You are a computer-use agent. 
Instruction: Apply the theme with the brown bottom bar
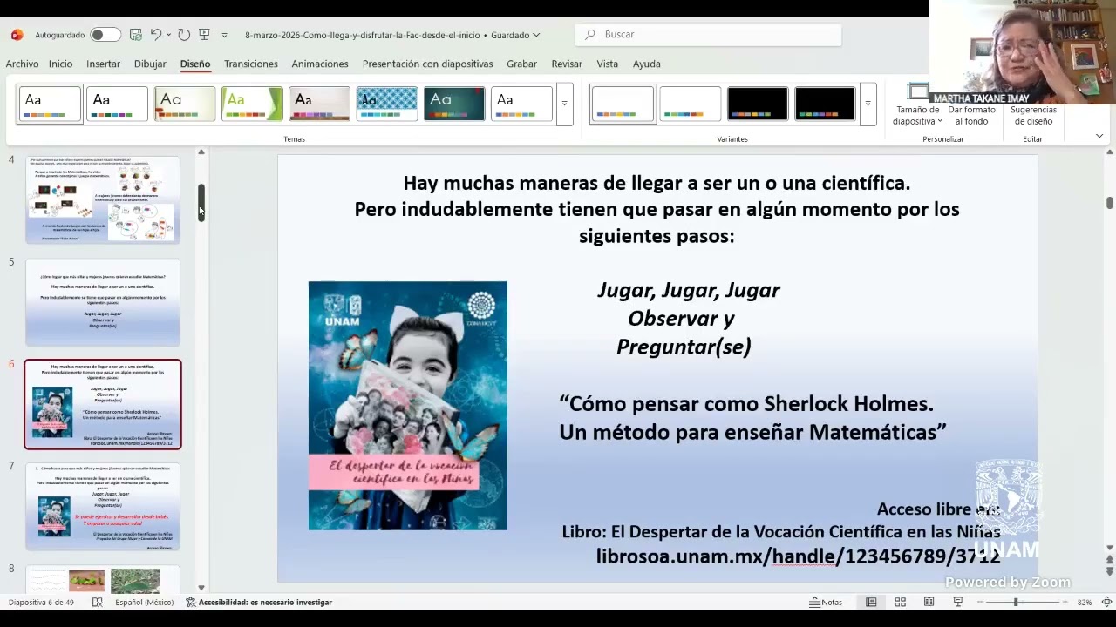(319, 104)
